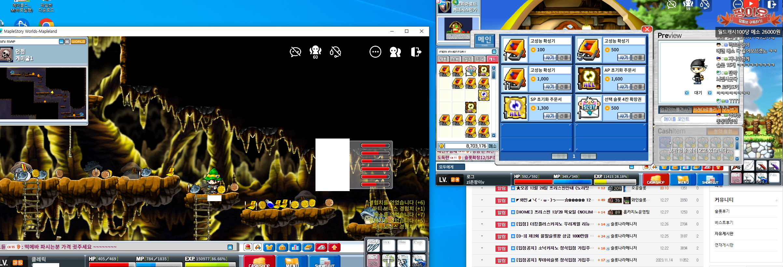Open the 파일썬 다운로드 desktop shortcut
This screenshot has height=267, width=783.
tap(46, 6)
